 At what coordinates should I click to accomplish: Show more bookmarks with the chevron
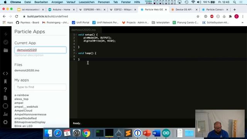point(242,22)
